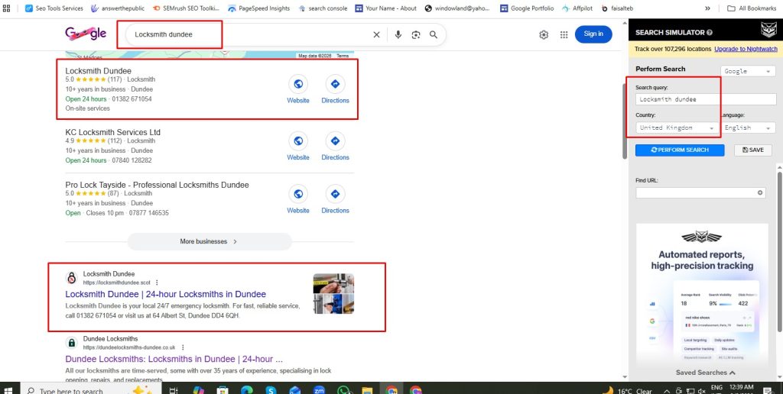The width and height of the screenshot is (783, 394).
Task: Open Dundee Locksmiths: Locksmiths in Dundee result
Action: tap(174, 359)
